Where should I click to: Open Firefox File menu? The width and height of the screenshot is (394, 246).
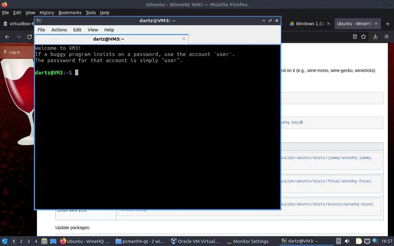6,13
